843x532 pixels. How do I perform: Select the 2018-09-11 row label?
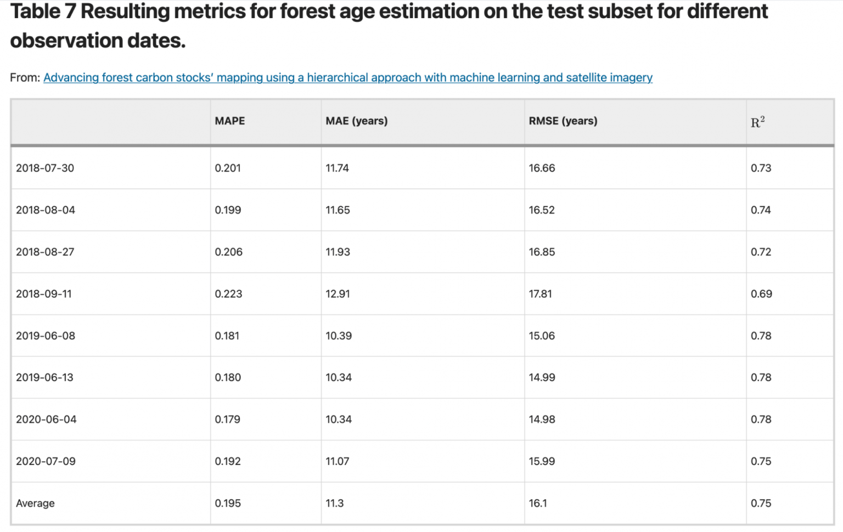point(44,294)
